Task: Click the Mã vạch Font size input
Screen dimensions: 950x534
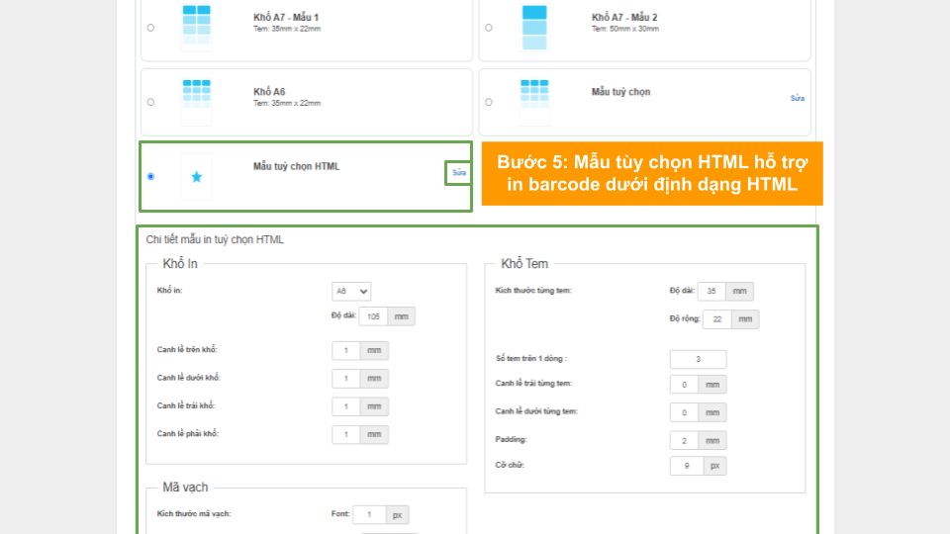Action: (x=368, y=515)
